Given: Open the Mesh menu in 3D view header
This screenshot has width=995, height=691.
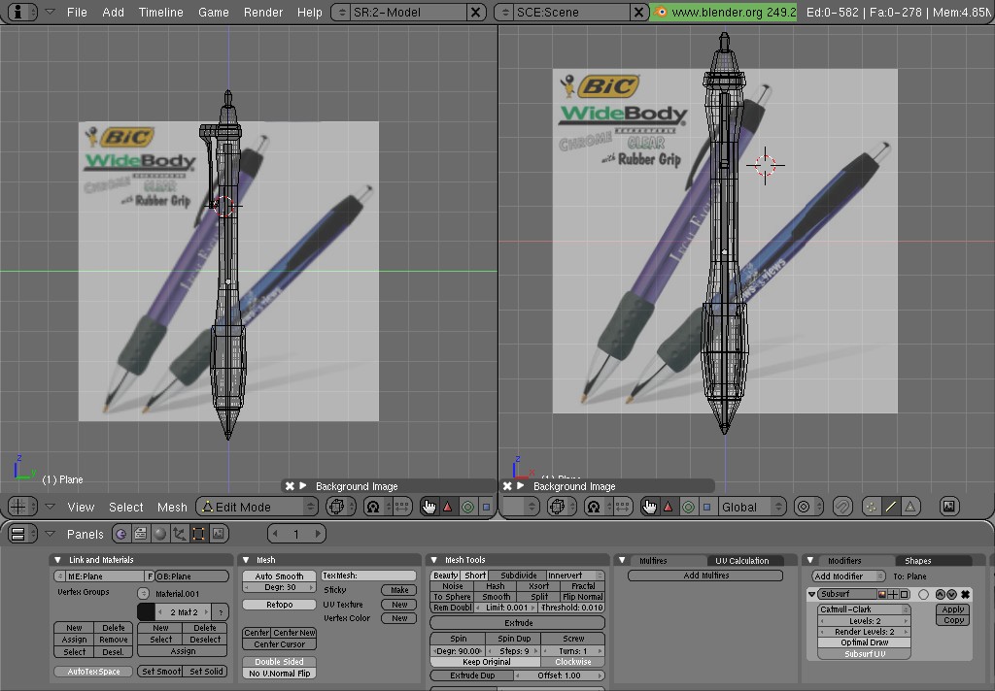Looking at the screenshot, I should click(172, 508).
